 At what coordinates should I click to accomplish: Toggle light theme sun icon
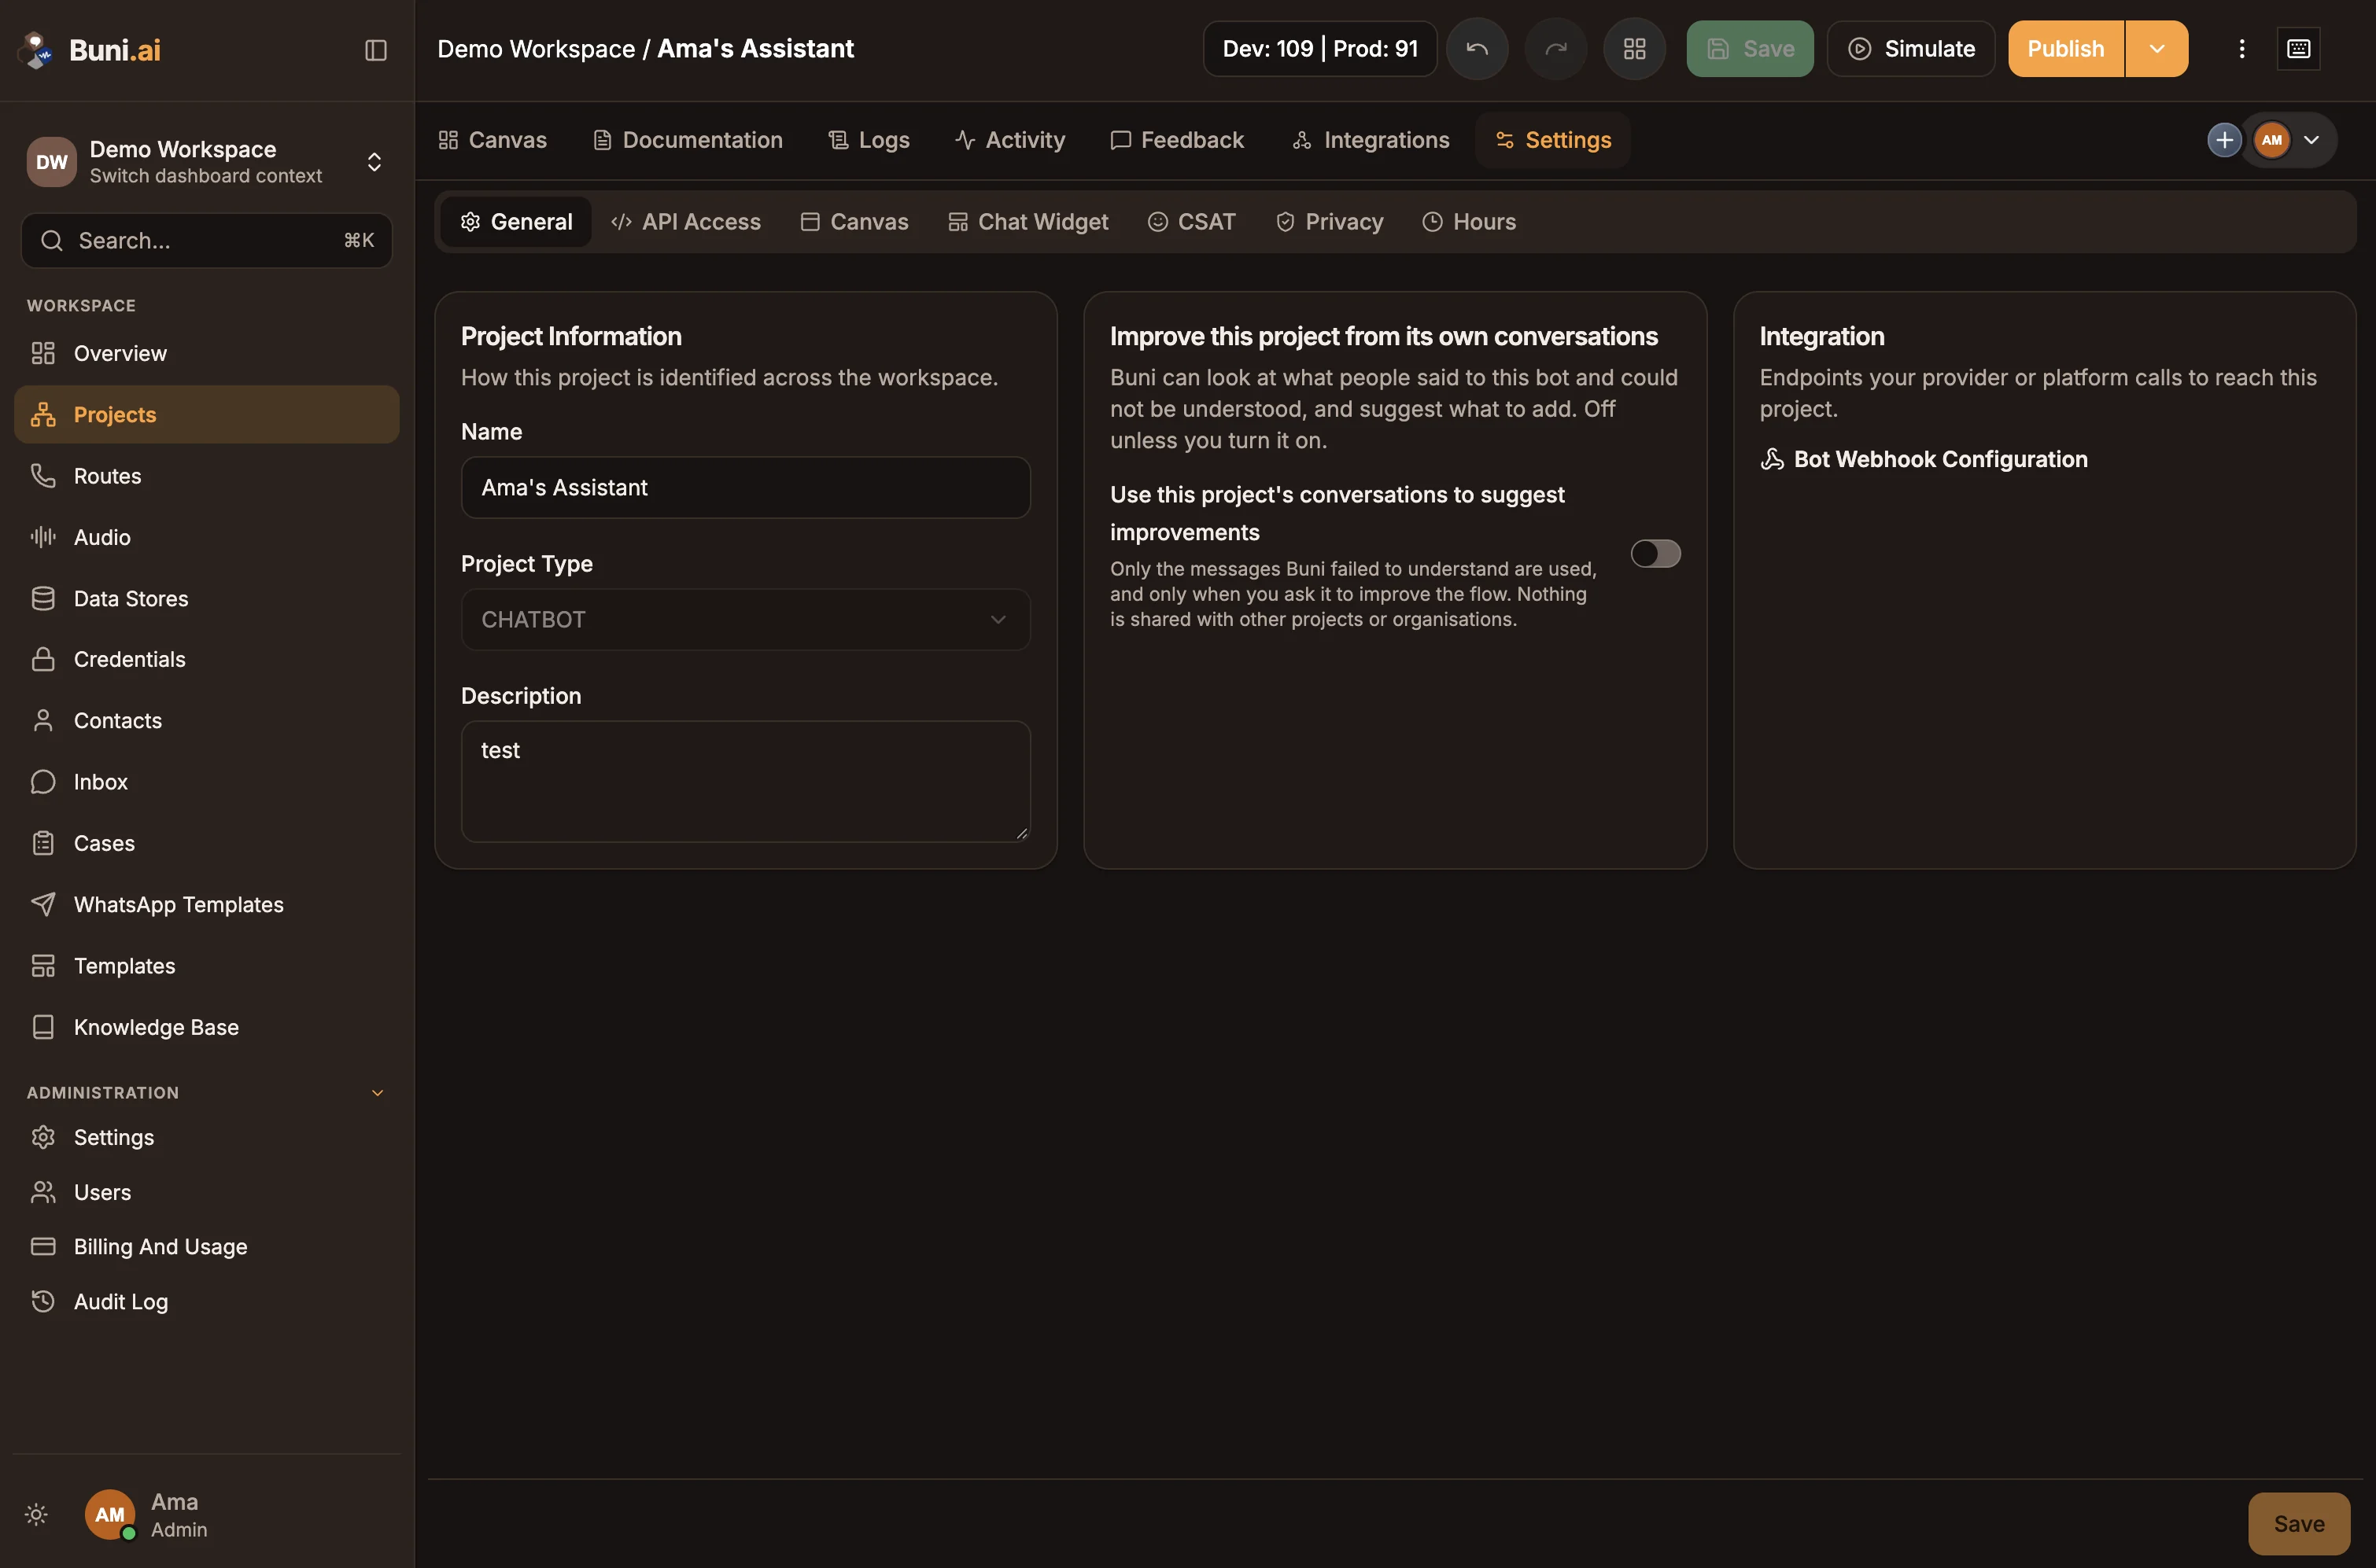36,1514
